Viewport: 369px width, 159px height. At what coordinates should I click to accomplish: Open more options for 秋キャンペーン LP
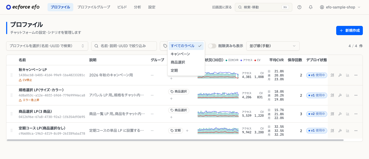pyautogui.click(x=356, y=75)
